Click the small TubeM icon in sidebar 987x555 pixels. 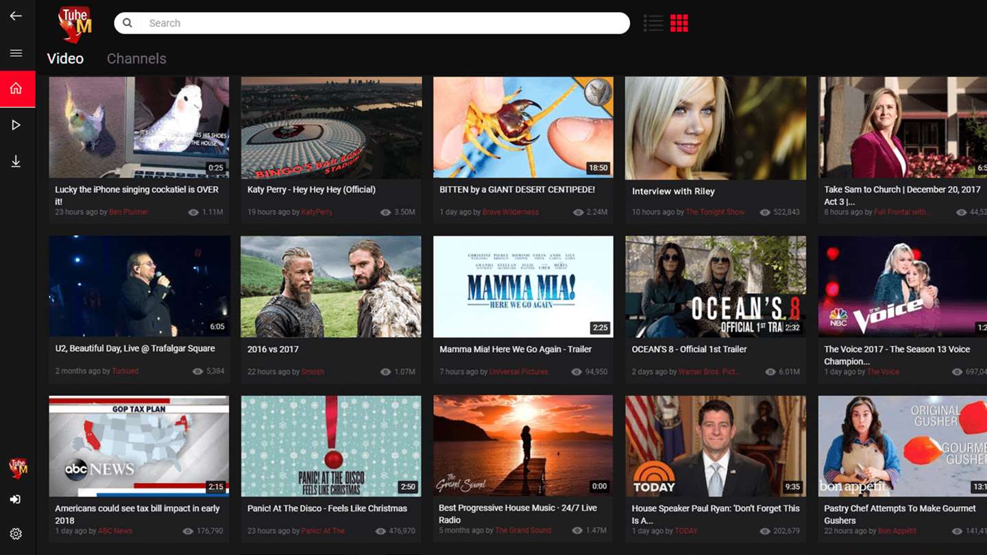(18, 468)
